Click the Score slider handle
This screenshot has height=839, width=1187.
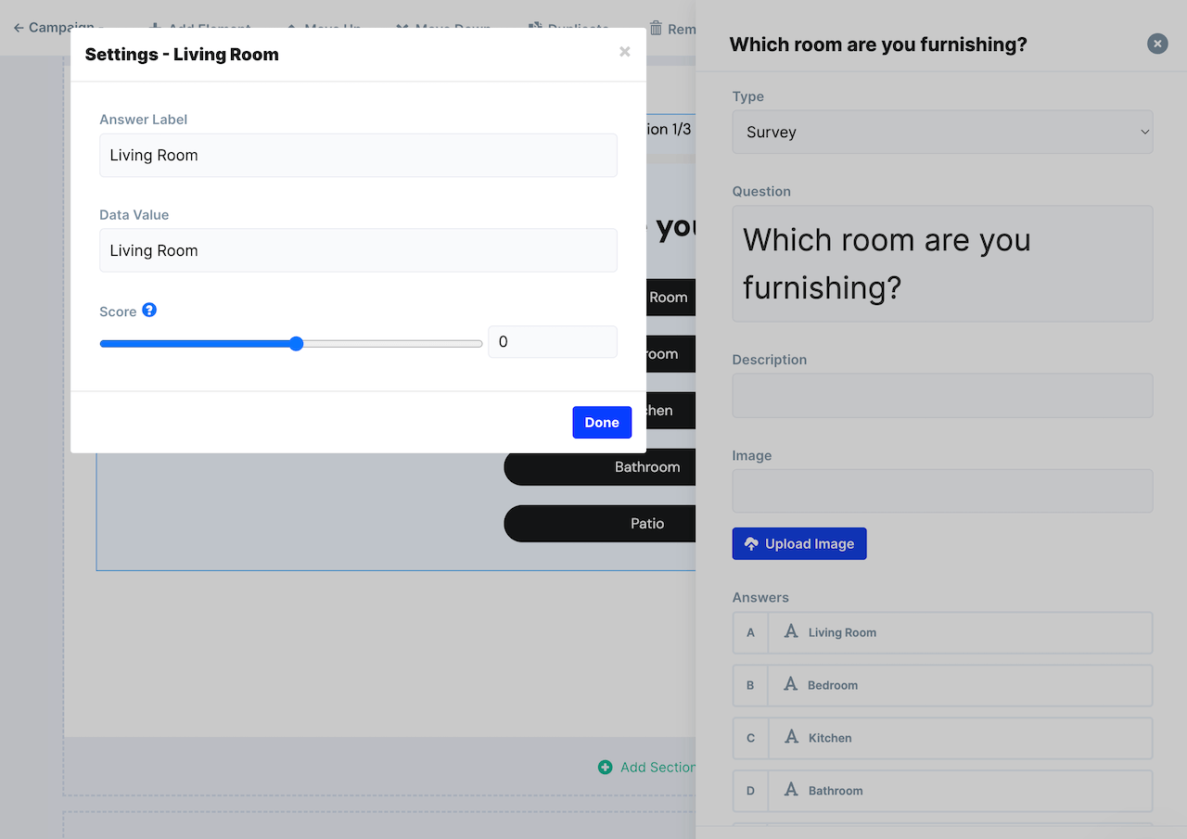coord(296,344)
